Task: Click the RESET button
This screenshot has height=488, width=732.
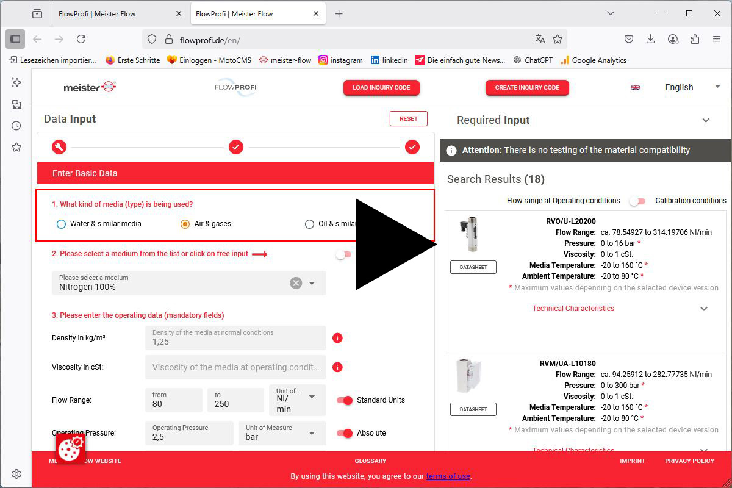Action: point(409,119)
